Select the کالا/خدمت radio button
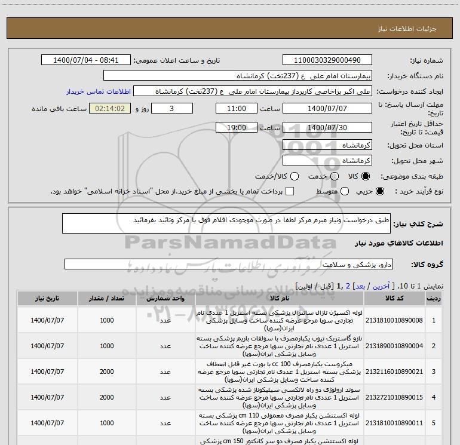460x445 pixels. [x=295, y=176]
